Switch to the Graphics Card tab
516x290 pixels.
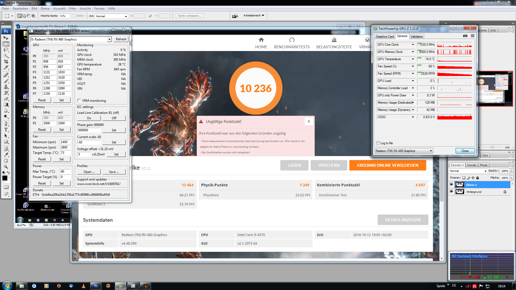pyautogui.click(x=385, y=36)
